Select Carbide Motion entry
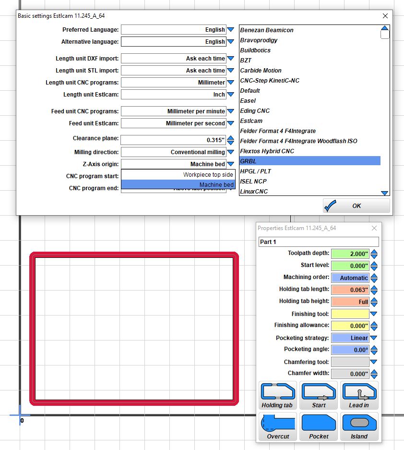Image resolution: width=404 pixels, height=450 pixels. [x=310, y=70]
